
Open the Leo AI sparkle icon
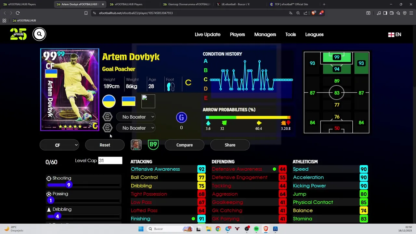tap(398, 13)
